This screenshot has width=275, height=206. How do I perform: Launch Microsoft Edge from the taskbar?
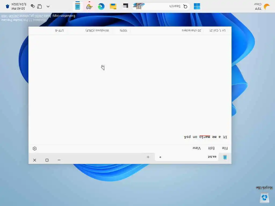[101, 6]
